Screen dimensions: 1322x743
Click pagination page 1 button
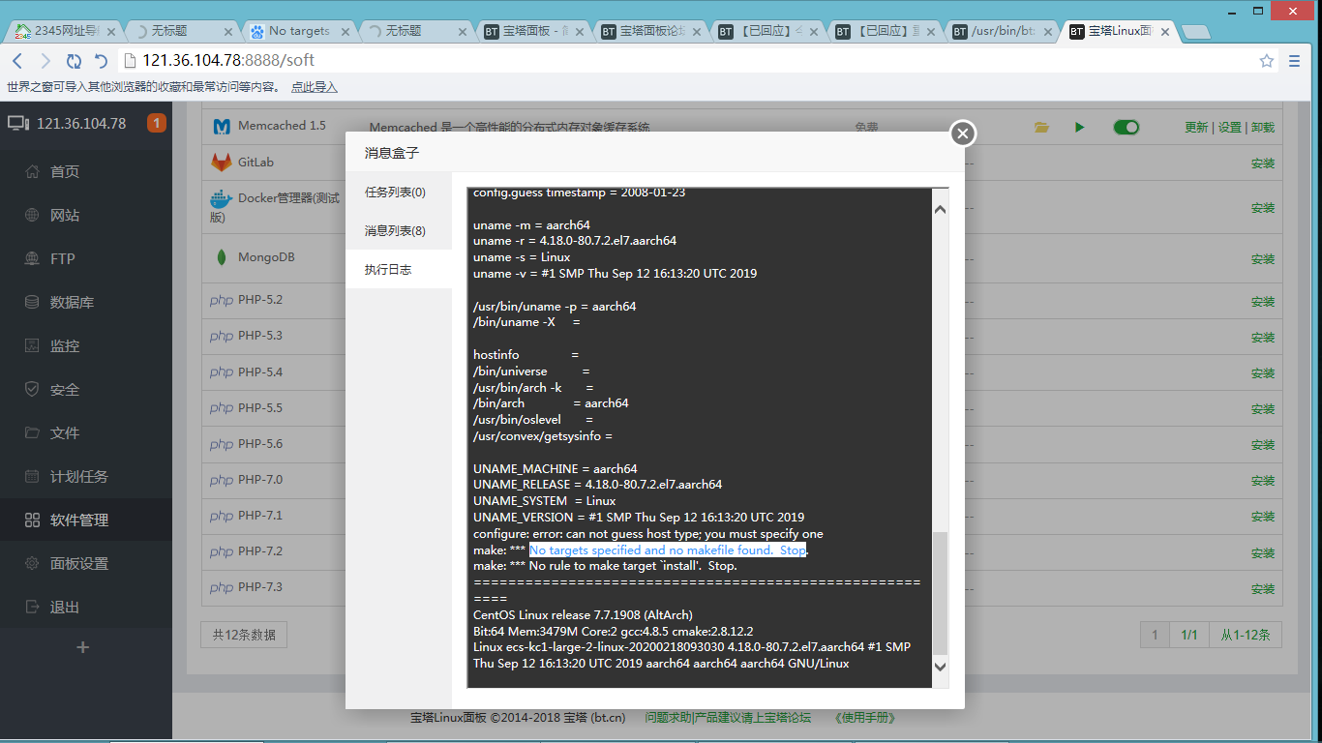(x=1154, y=635)
